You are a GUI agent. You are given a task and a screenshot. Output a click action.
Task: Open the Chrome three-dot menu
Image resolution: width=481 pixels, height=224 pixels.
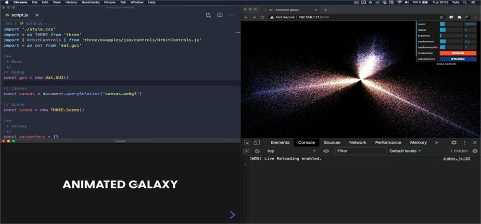(x=475, y=17)
